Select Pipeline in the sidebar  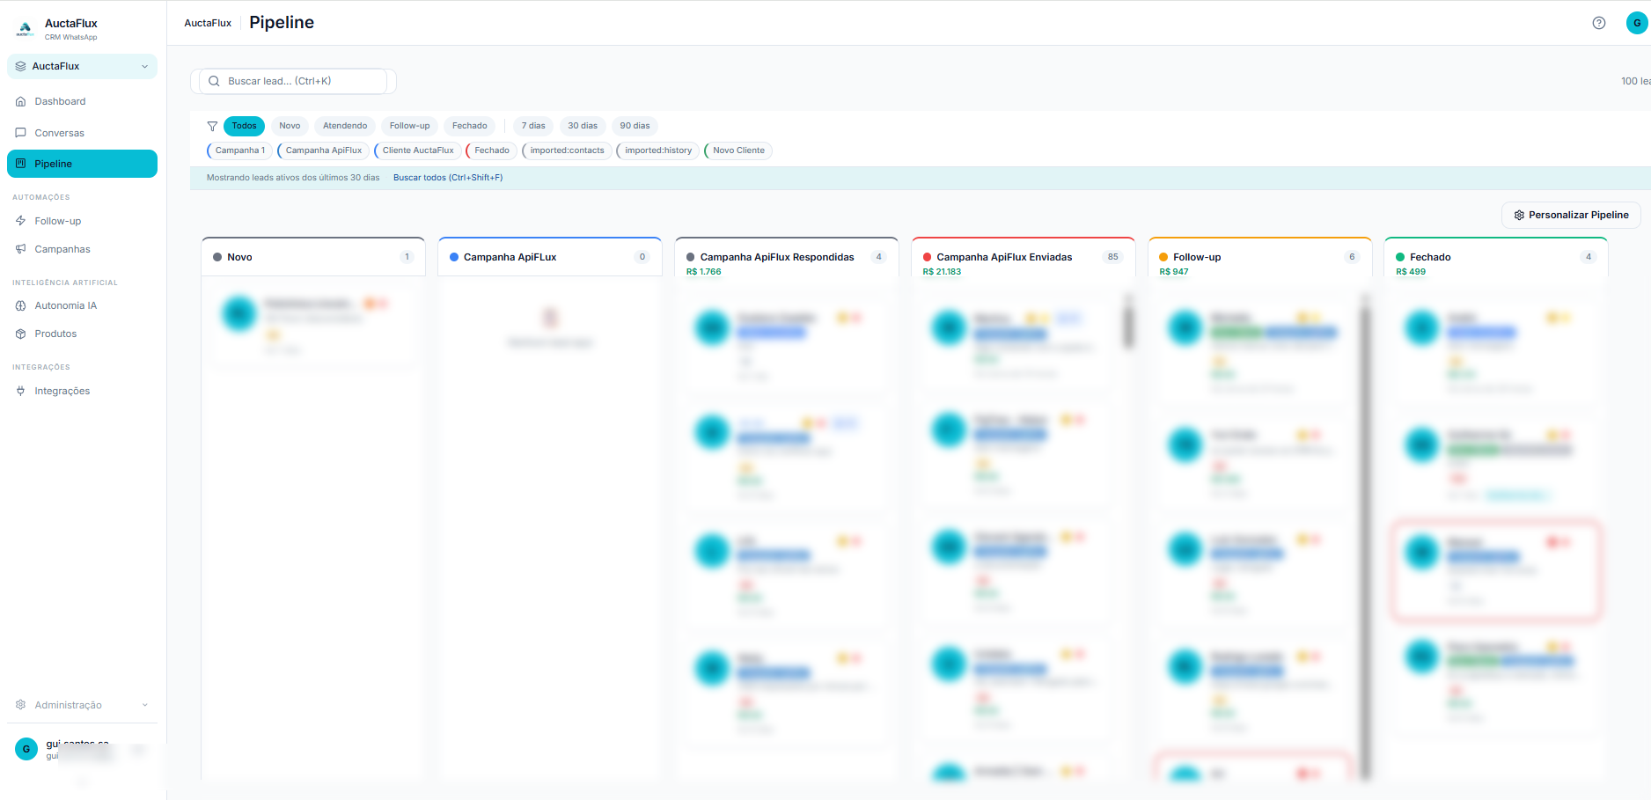coord(82,164)
